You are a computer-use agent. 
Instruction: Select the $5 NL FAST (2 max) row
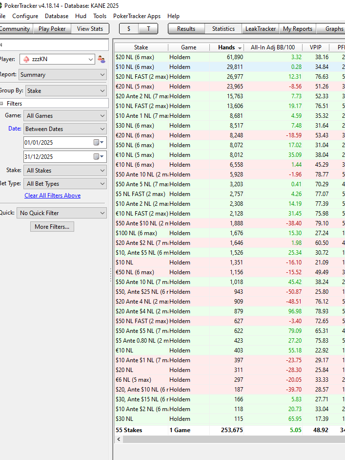[x=230, y=194]
